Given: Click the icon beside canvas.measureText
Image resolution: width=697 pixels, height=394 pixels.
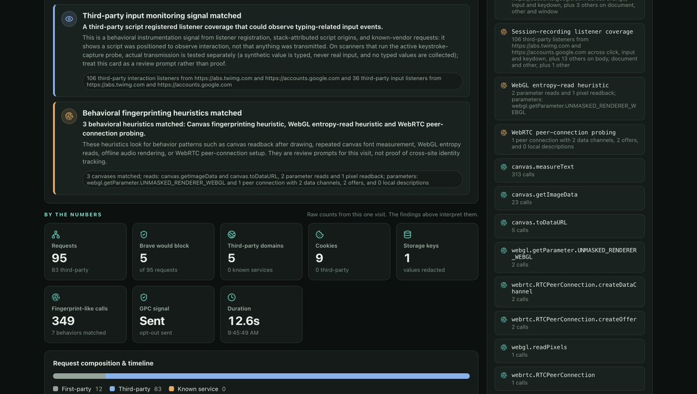Looking at the screenshot, I should tap(503, 167).
